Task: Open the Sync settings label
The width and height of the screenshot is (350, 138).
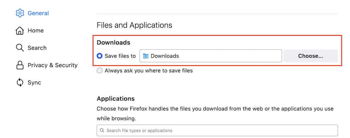Action: pyautogui.click(x=34, y=83)
